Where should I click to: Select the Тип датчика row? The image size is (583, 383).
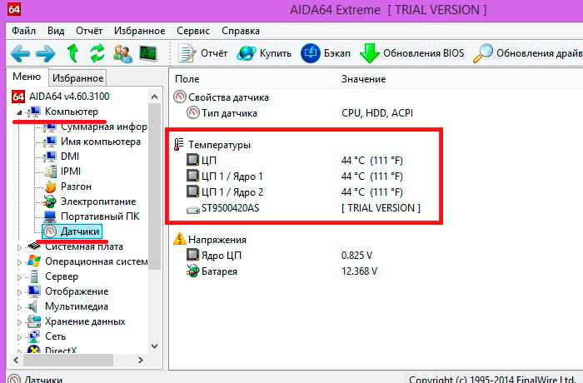tap(229, 113)
